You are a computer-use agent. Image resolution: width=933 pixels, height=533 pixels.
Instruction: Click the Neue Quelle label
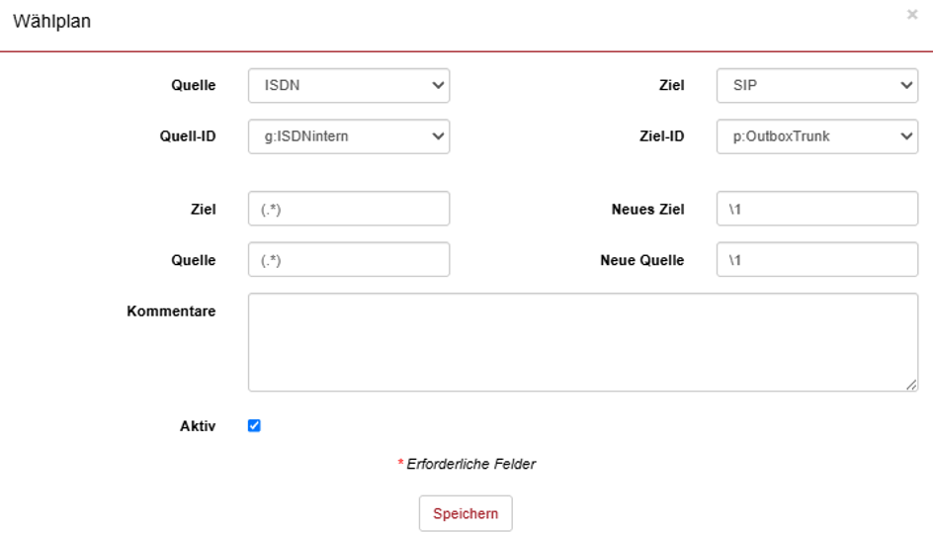(x=642, y=260)
